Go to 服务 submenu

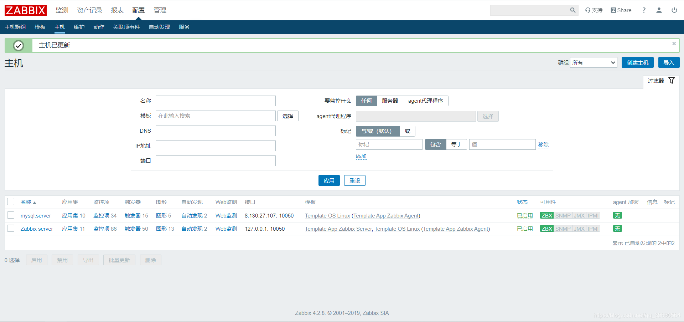coord(184,27)
